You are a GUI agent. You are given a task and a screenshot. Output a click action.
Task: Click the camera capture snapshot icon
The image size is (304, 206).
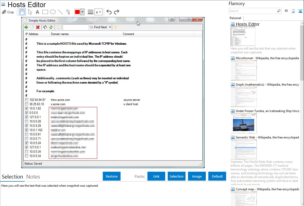coord(286,11)
